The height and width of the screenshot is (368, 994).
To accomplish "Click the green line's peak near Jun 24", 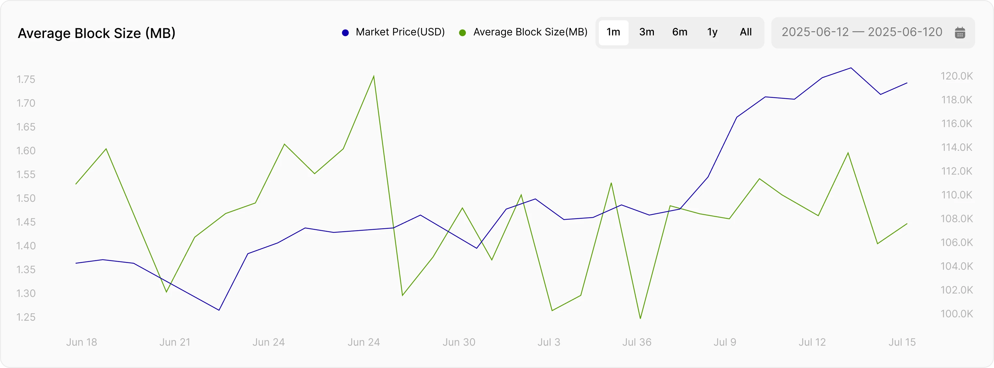I will (x=373, y=76).
